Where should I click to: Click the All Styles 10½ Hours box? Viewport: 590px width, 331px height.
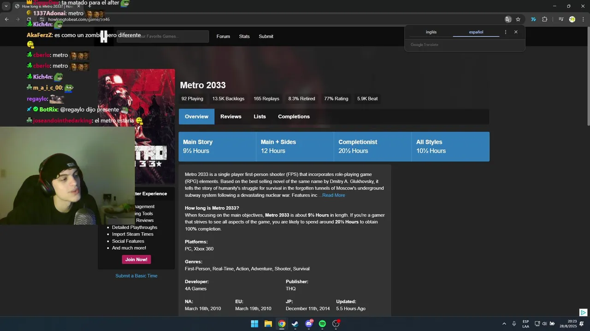click(450, 147)
